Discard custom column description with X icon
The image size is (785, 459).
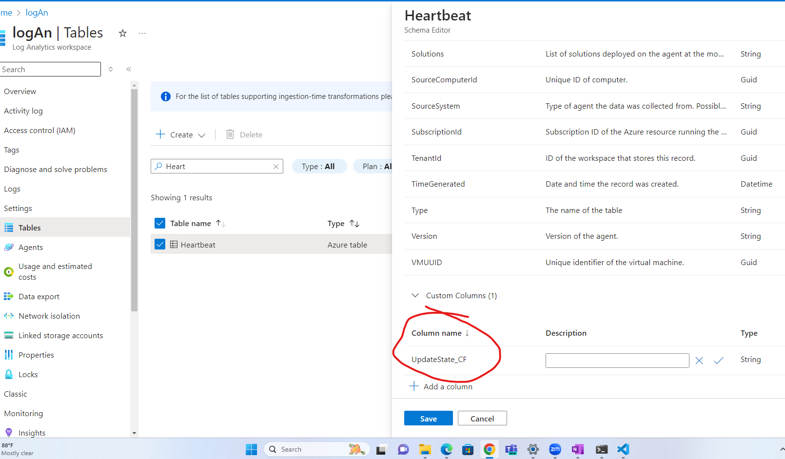point(699,361)
